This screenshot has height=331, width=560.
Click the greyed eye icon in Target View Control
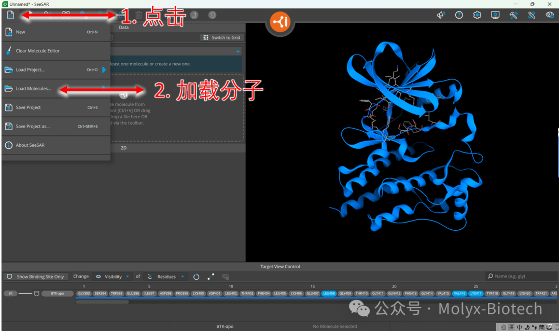tap(226, 277)
